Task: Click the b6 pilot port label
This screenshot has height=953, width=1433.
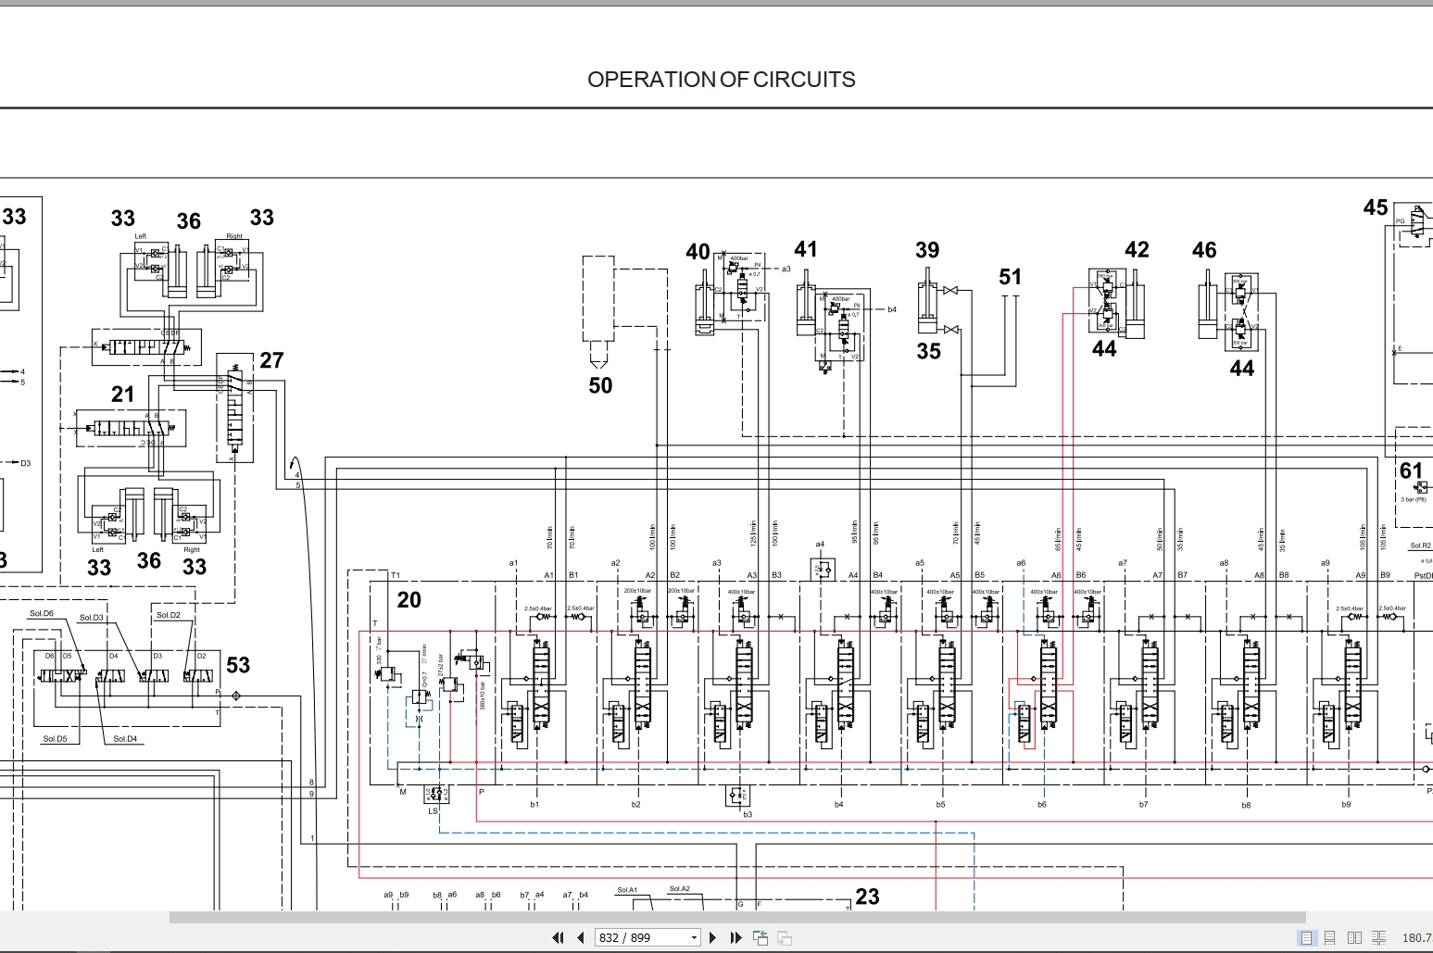Action: pyautogui.click(x=1042, y=805)
